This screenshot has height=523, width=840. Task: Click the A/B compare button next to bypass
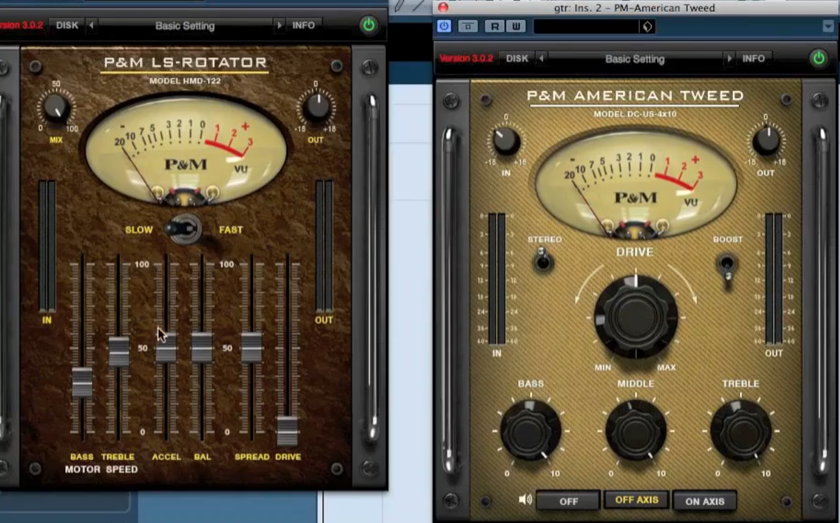[x=468, y=26]
